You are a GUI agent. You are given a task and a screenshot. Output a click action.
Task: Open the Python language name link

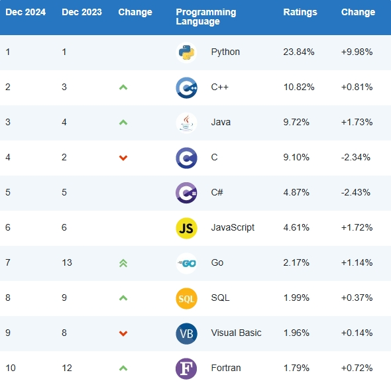pos(225,52)
